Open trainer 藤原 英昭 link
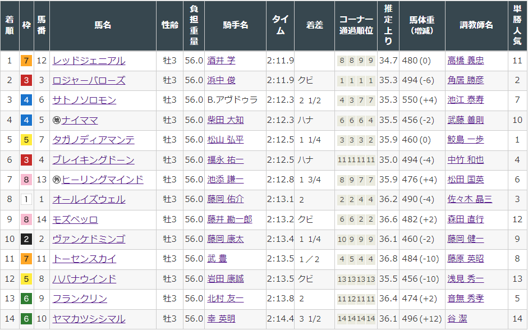The width and height of the screenshot is (528, 330). (x=466, y=259)
